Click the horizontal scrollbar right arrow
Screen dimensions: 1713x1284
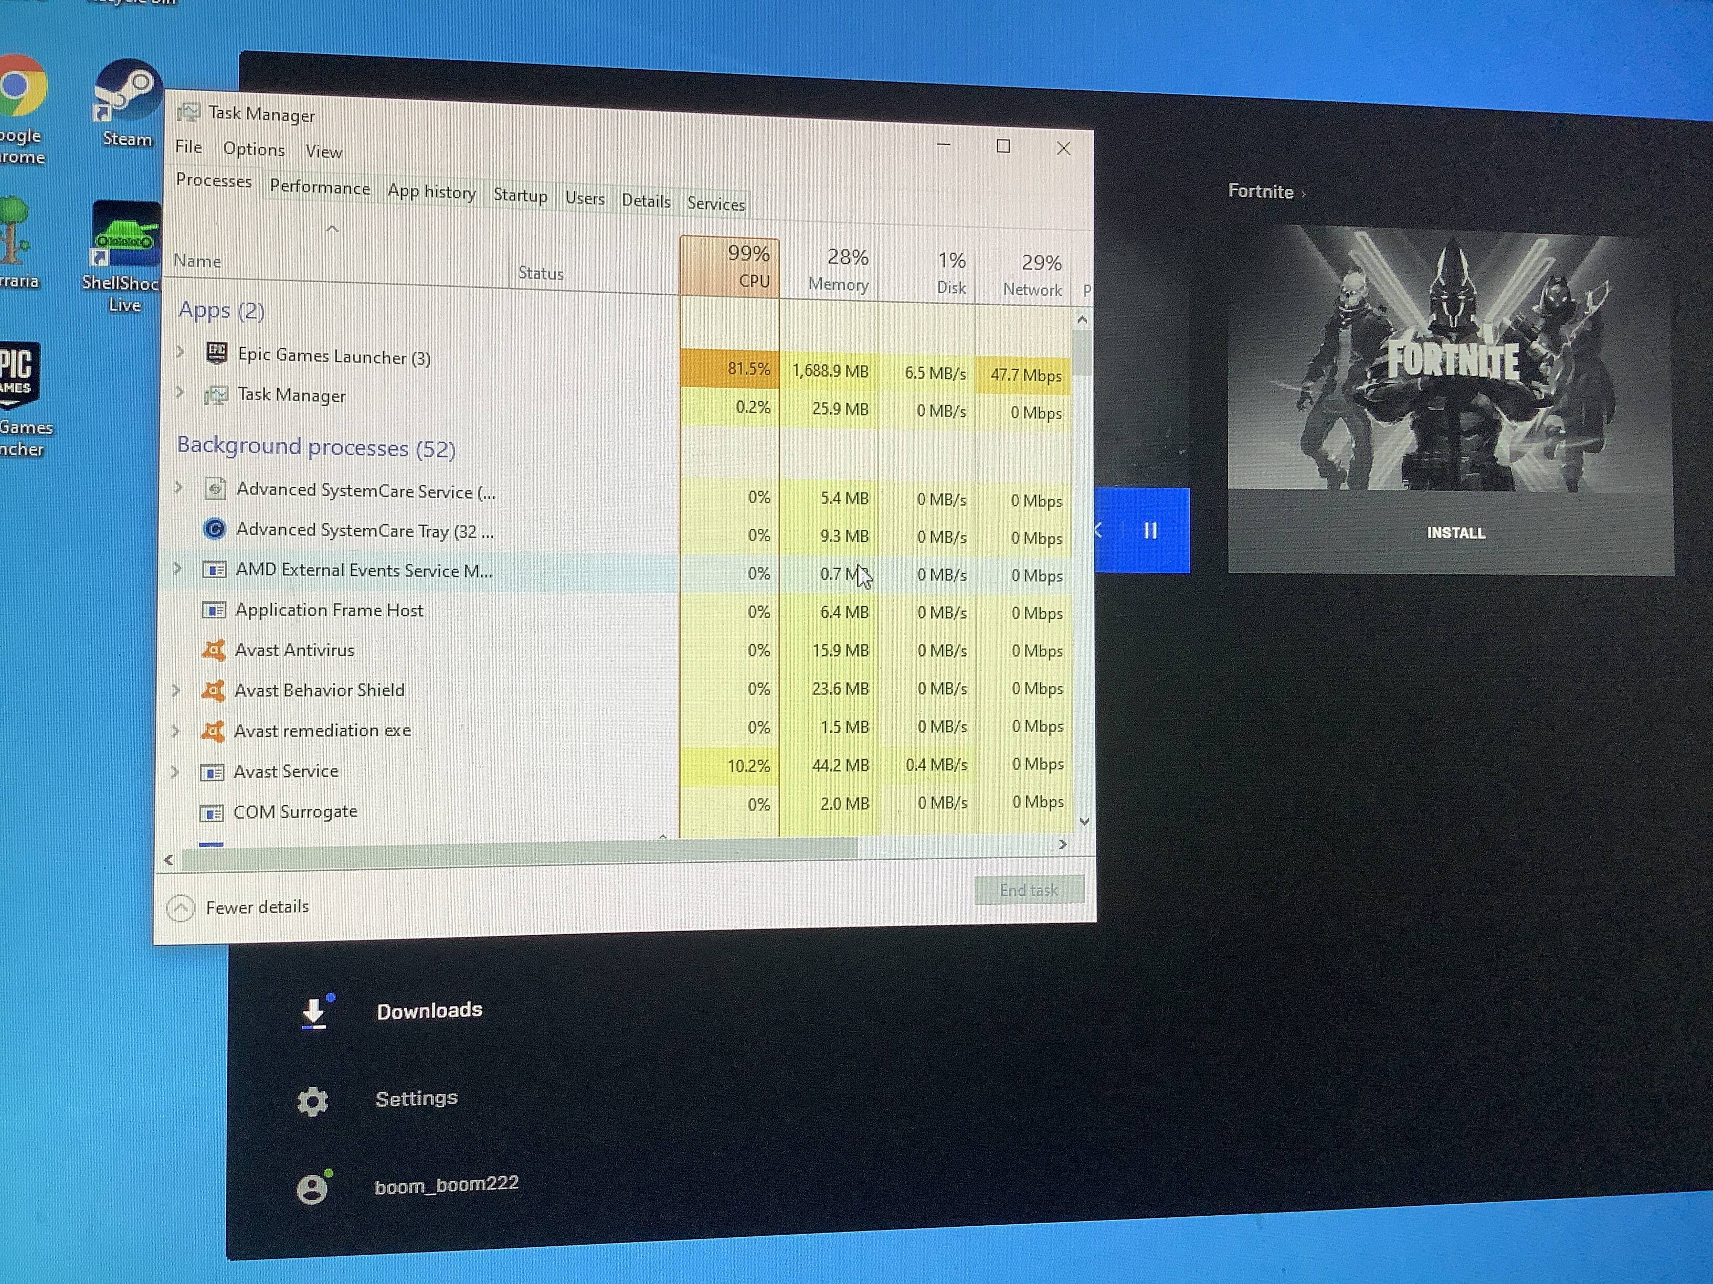click(1063, 844)
